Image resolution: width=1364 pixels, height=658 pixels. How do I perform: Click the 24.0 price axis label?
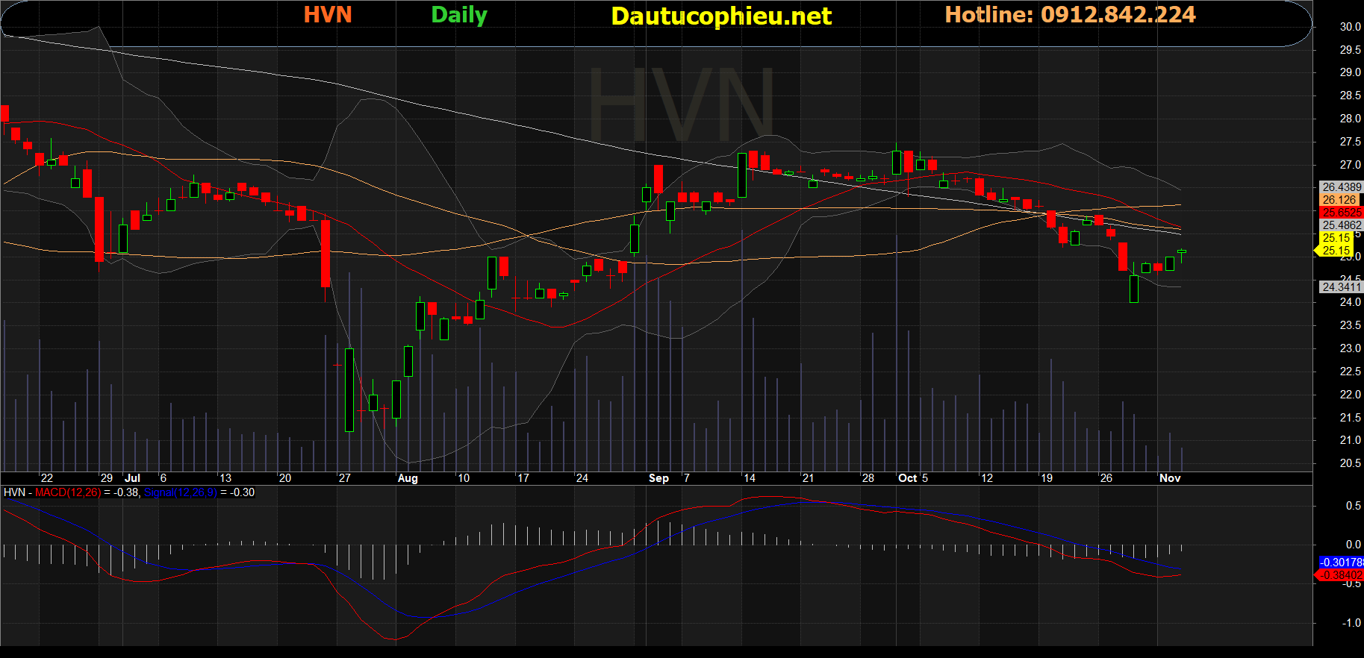[1350, 302]
